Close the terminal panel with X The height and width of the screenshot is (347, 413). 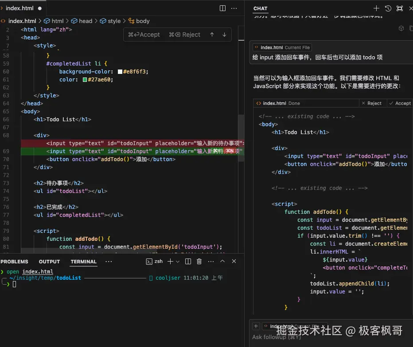234,261
